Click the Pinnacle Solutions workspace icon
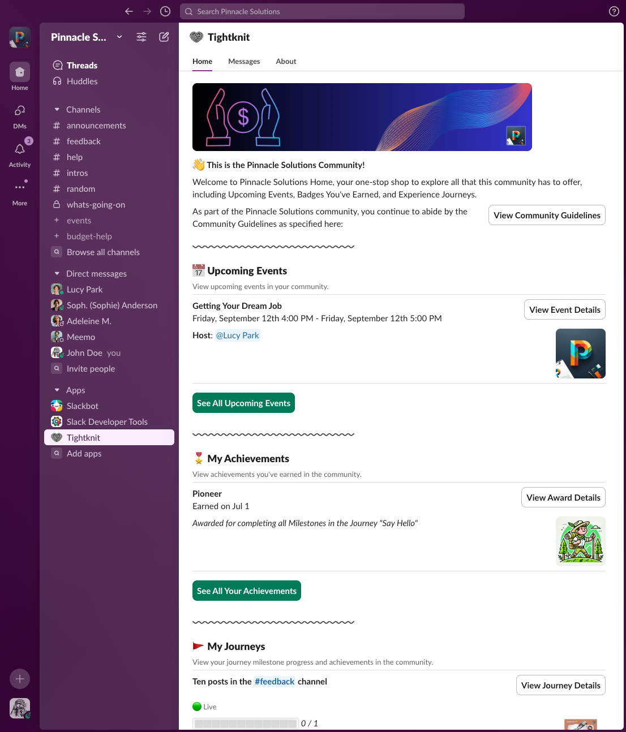Image resolution: width=626 pixels, height=732 pixels. [20, 37]
